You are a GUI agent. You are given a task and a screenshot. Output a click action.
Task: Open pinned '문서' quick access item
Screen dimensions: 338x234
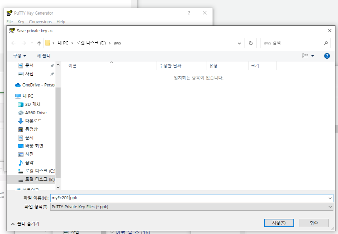click(29, 65)
